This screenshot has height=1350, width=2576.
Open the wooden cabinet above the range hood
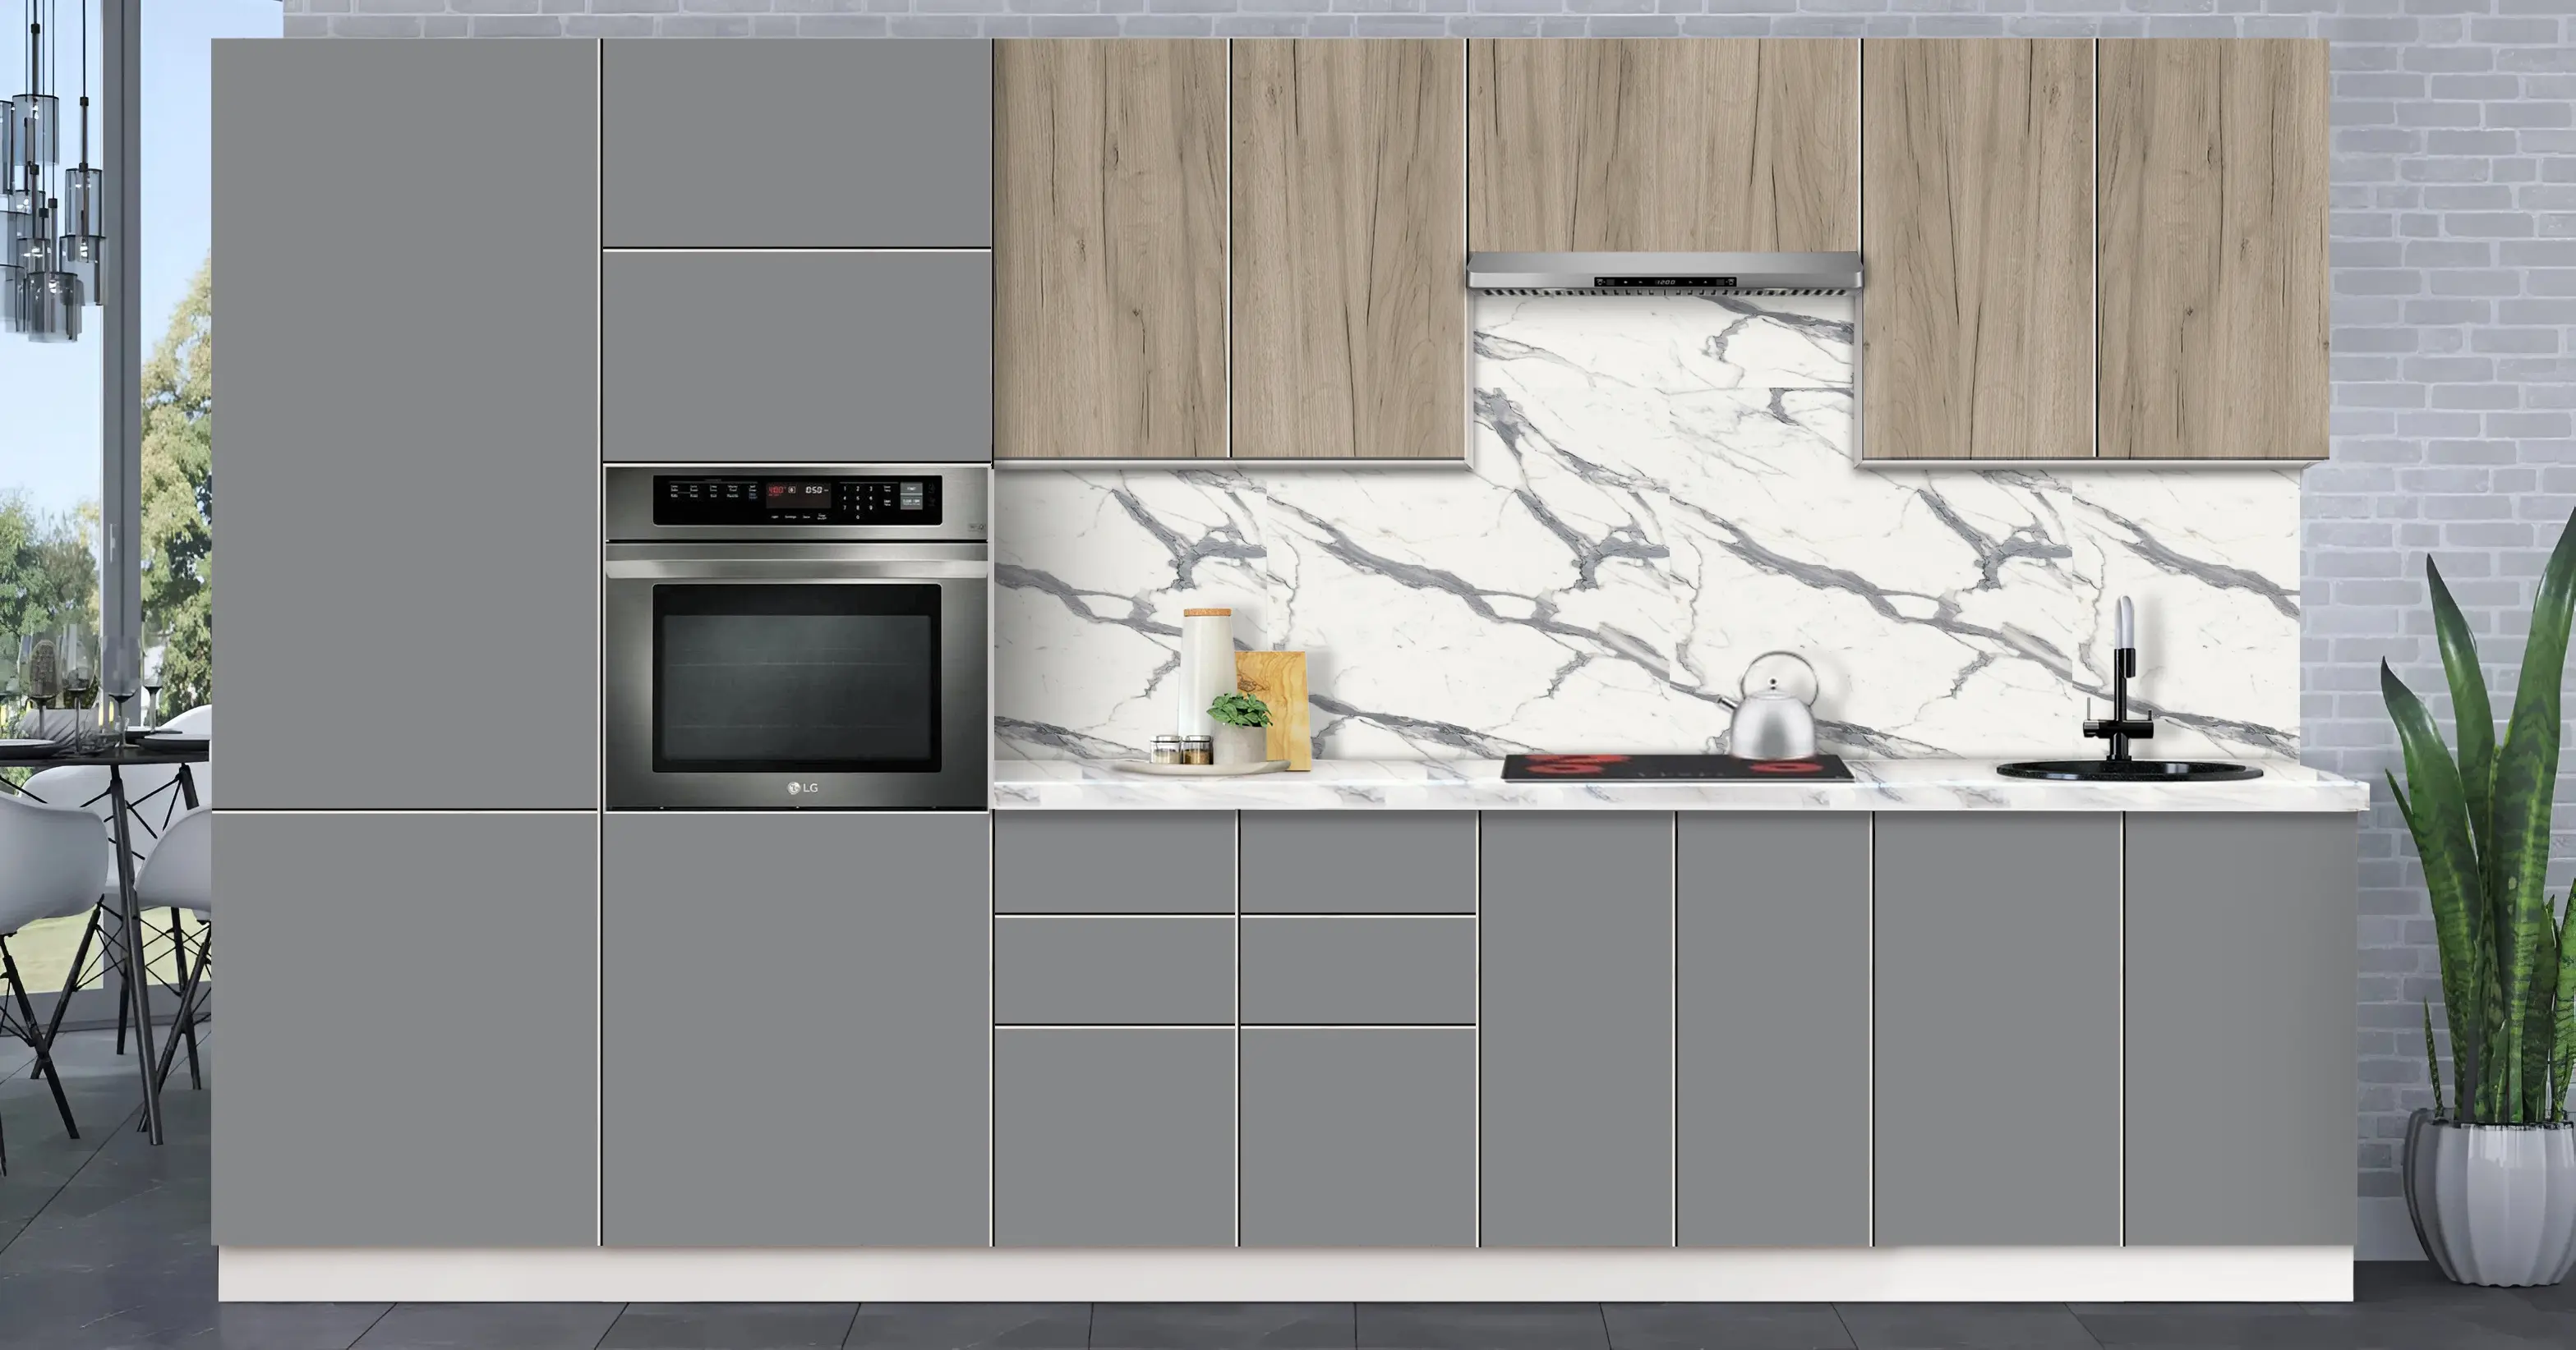click(x=1663, y=145)
